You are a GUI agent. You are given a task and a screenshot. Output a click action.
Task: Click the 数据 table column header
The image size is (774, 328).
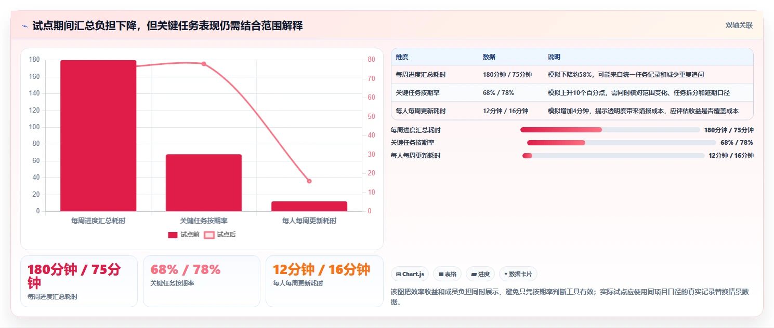489,57
